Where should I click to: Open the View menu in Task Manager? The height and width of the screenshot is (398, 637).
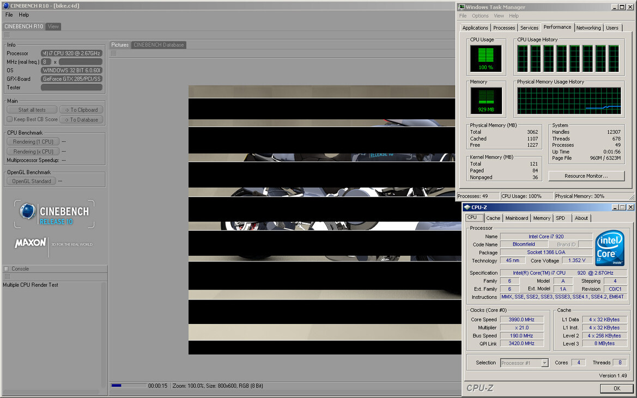pyautogui.click(x=499, y=16)
